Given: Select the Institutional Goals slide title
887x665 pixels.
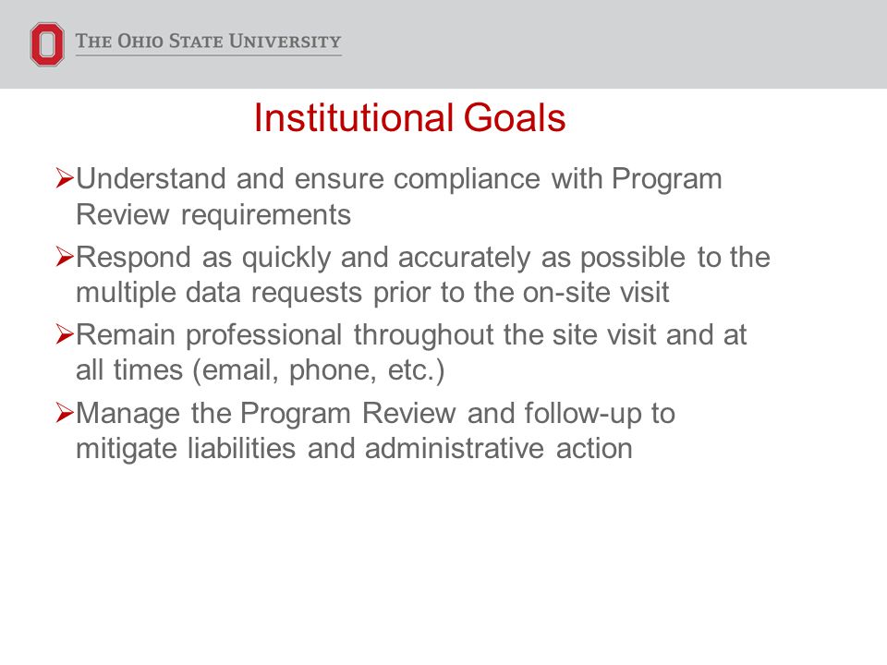Looking at the screenshot, I should point(409,117).
